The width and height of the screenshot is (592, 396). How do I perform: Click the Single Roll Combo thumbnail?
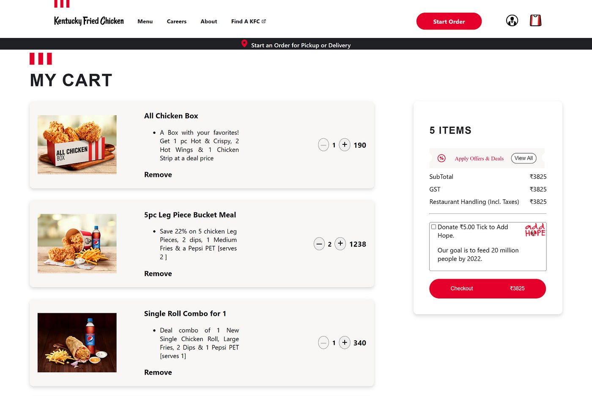tap(77, 342)
